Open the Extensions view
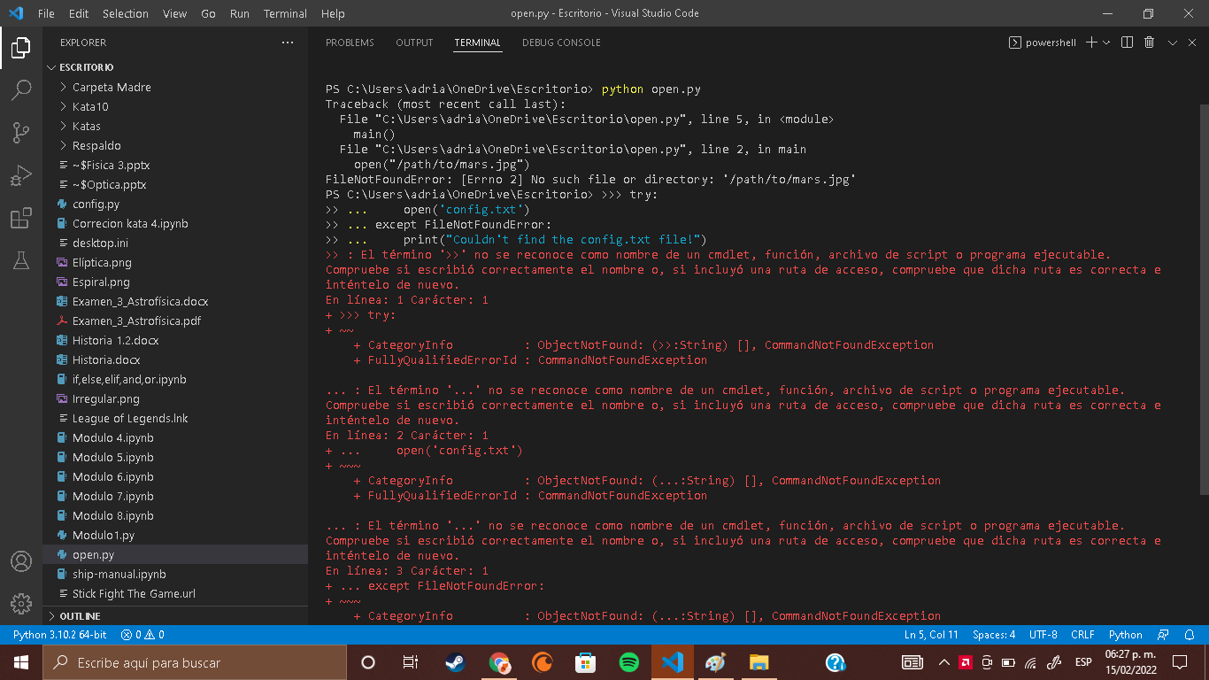The width and height of the screenshot is (1209, 680). point(21,218)
